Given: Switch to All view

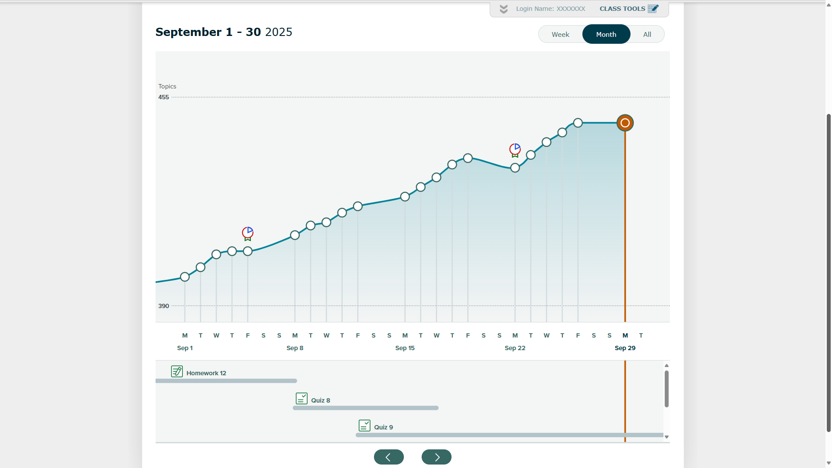Looking at the screenshot, I should click(x=647, y=34).
